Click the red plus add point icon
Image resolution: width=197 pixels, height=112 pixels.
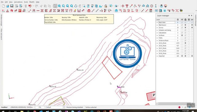tap(123, 6)
